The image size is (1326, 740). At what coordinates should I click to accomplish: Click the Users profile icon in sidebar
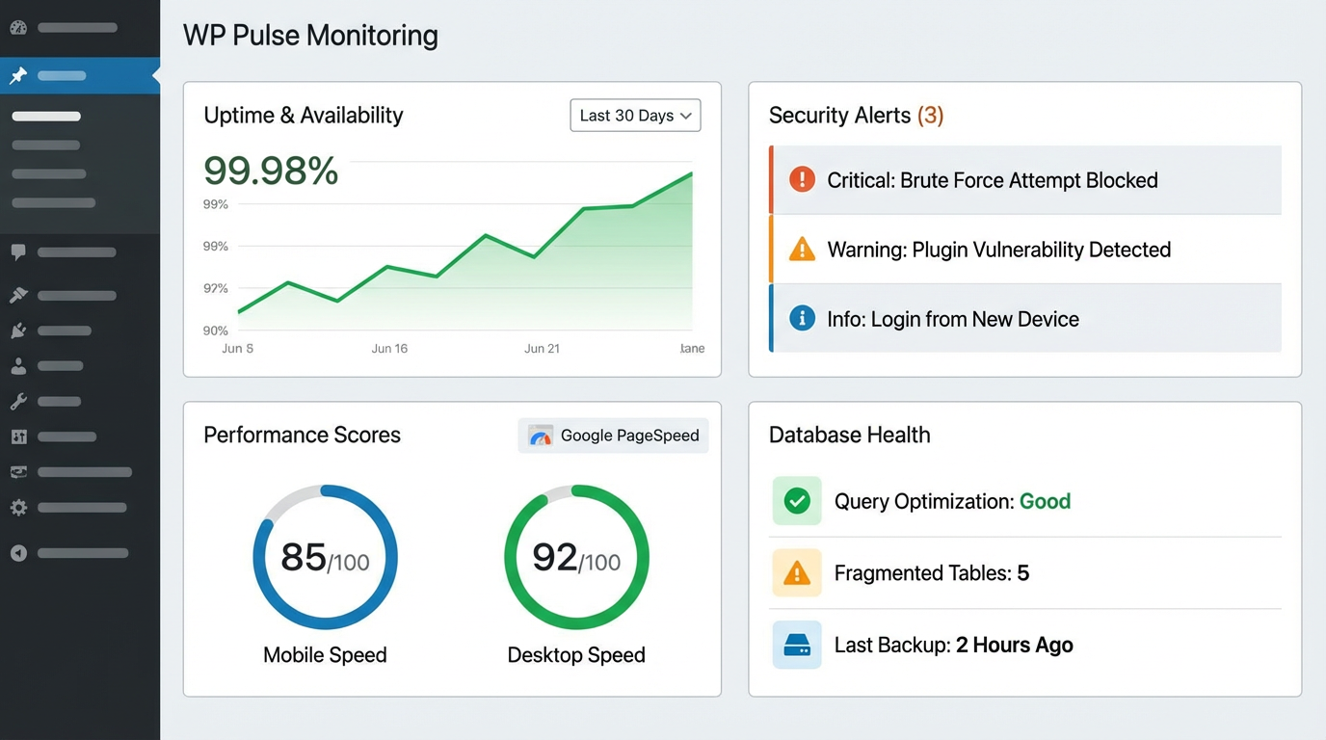coord(17,365)
